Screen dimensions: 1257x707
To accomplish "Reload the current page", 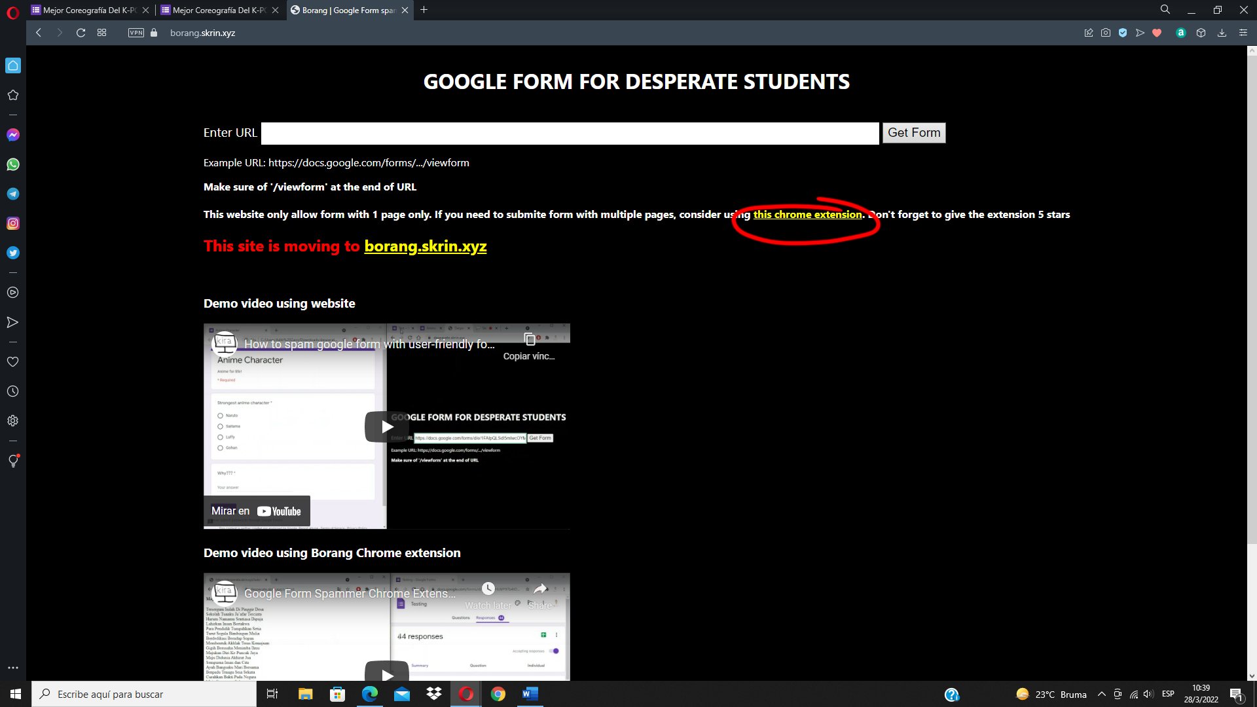I will tap(81, 33).
